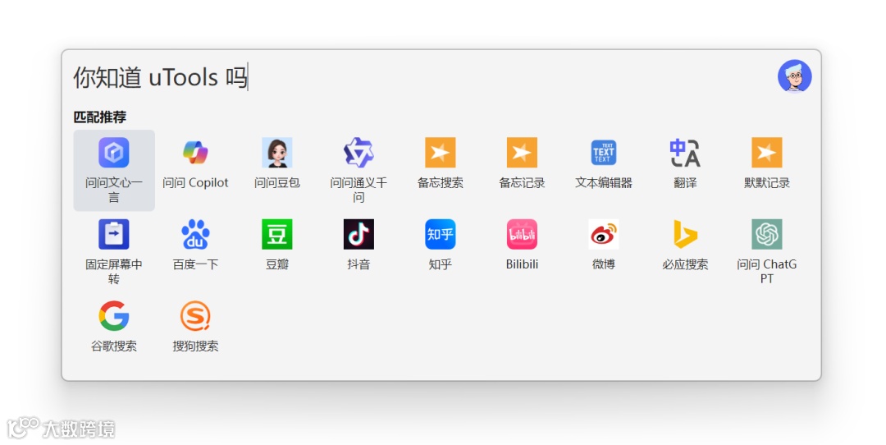Focus the uTools search input field

421,77
